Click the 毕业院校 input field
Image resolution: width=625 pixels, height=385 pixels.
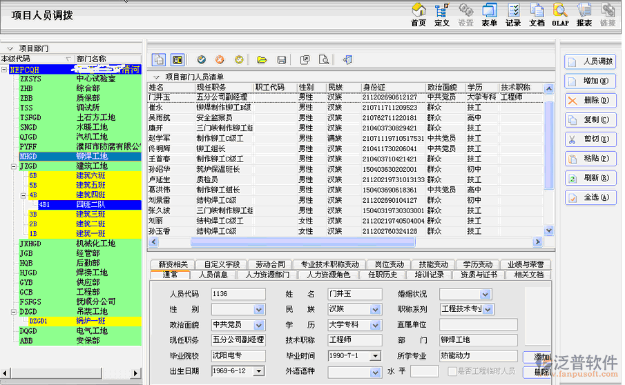(238, 356)
